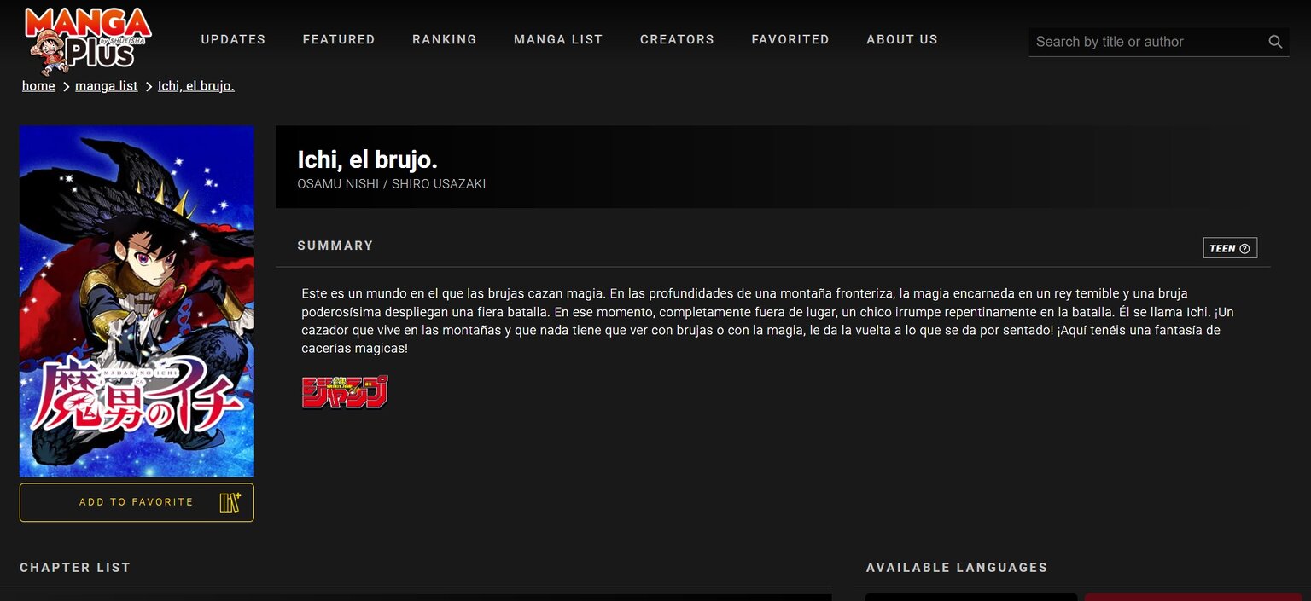Viewport: 1311px width, 601px height.
Task: Click the Osamu Nishi / Shiro Usazaki author line
Action: 391,184
